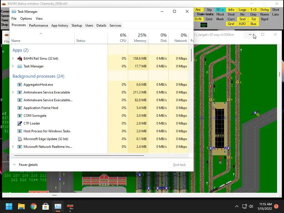
Task: Click the BAHN Status window title icon
Action: tap(4, 4)
